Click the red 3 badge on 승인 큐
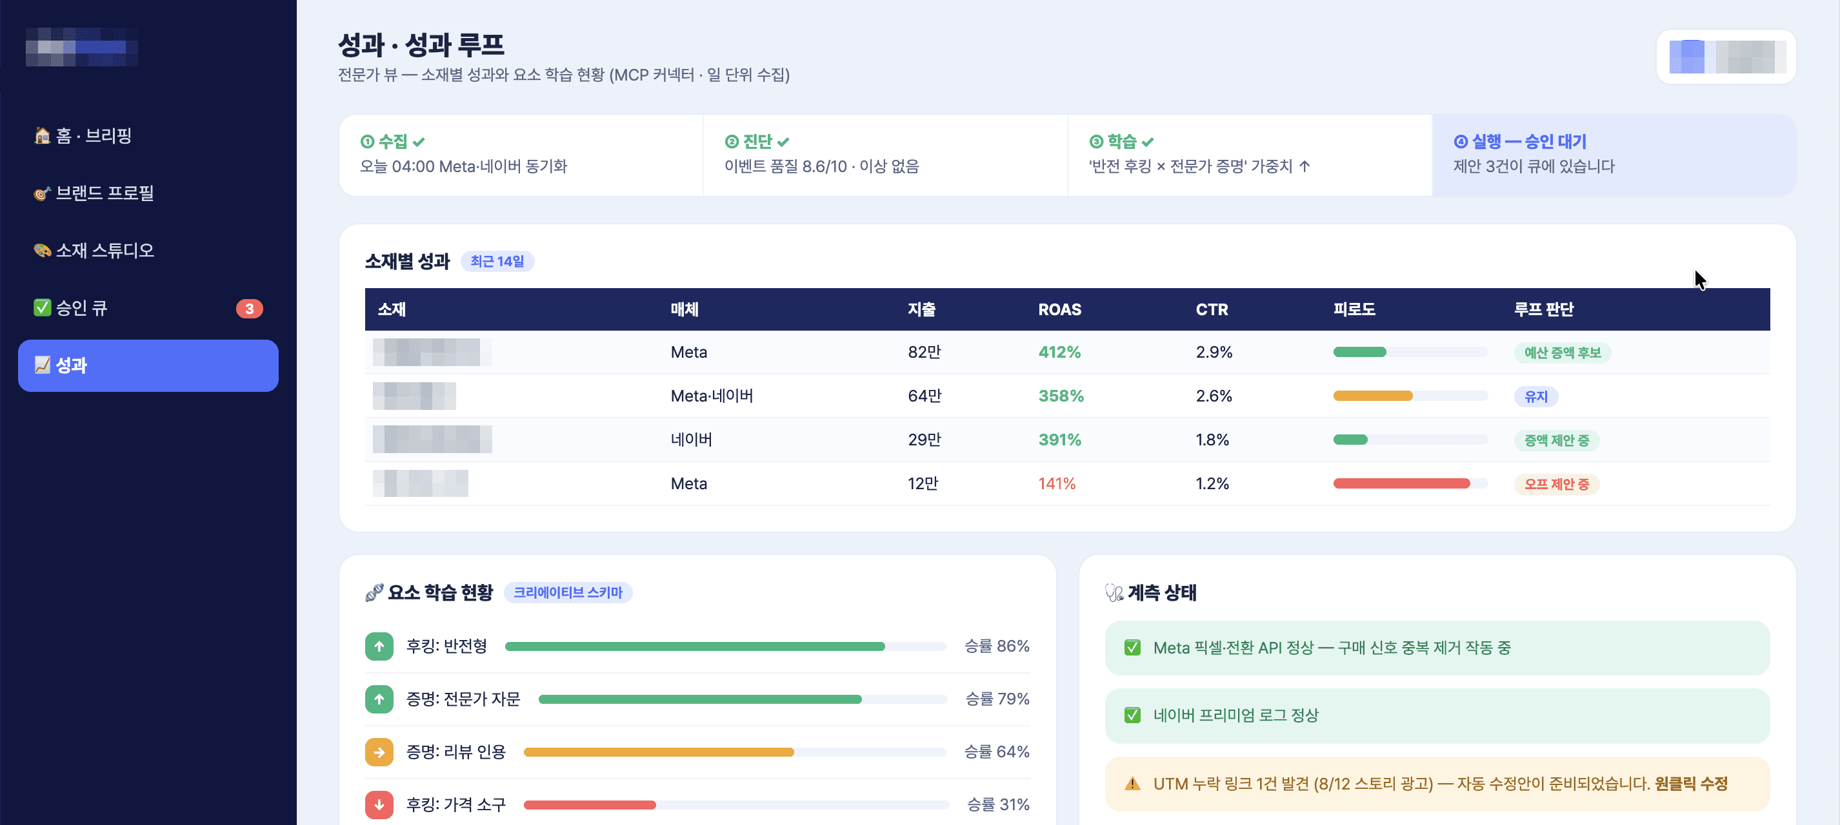The width and height of the screenshot is (1840, 825). 249,308
